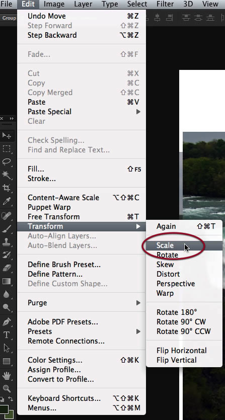Image resolution: width=225 pixels, height=420 pixels.
Task: Select the Zoom magnifier tool
Action: (x=7, y=388)
